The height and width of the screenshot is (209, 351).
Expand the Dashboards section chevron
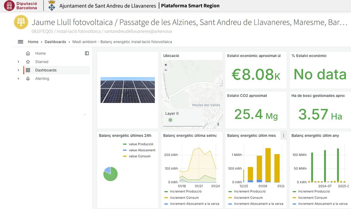coord(18,70)
